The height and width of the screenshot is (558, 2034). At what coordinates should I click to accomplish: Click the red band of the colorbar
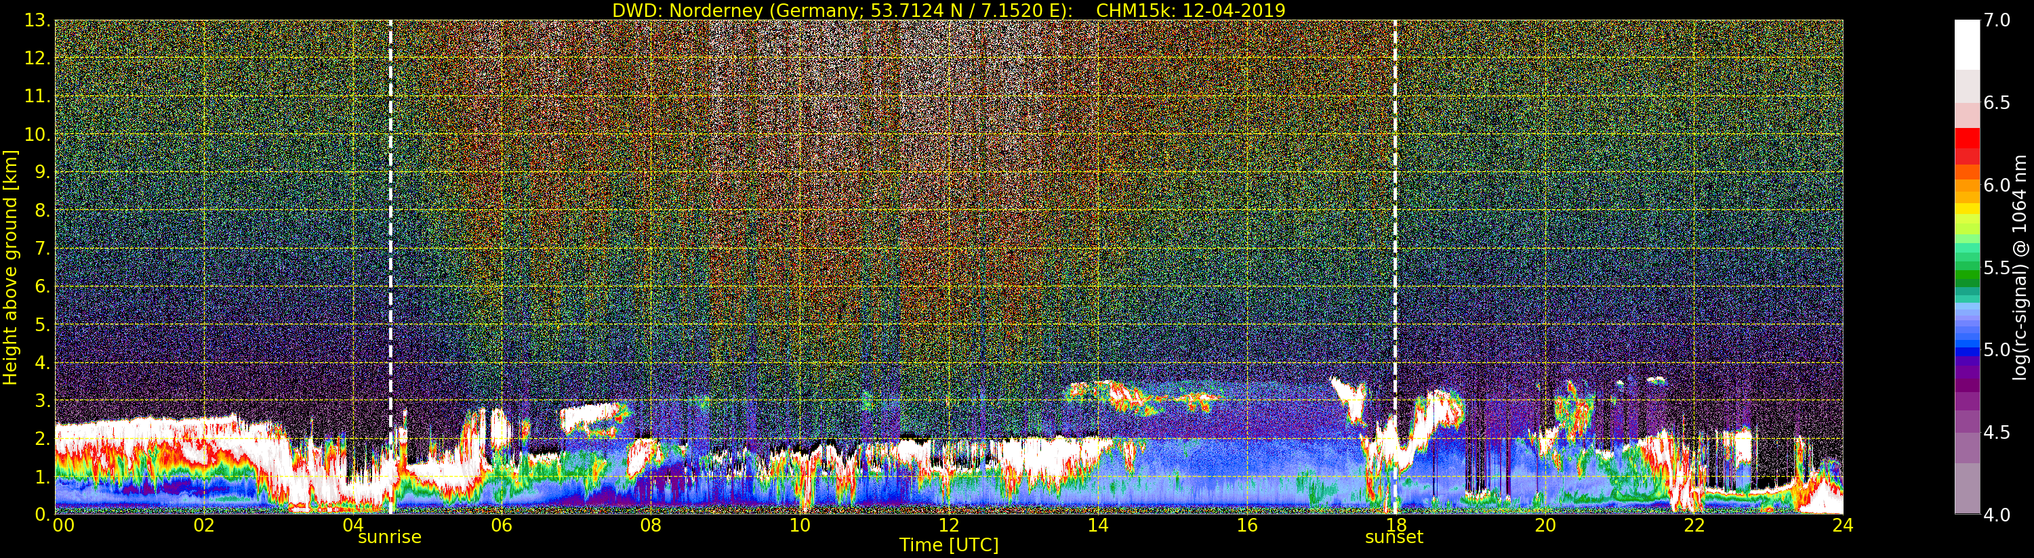(1967, 146)
